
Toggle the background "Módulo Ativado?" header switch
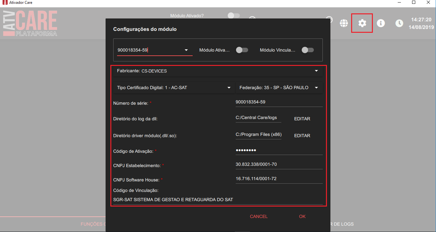233,15
